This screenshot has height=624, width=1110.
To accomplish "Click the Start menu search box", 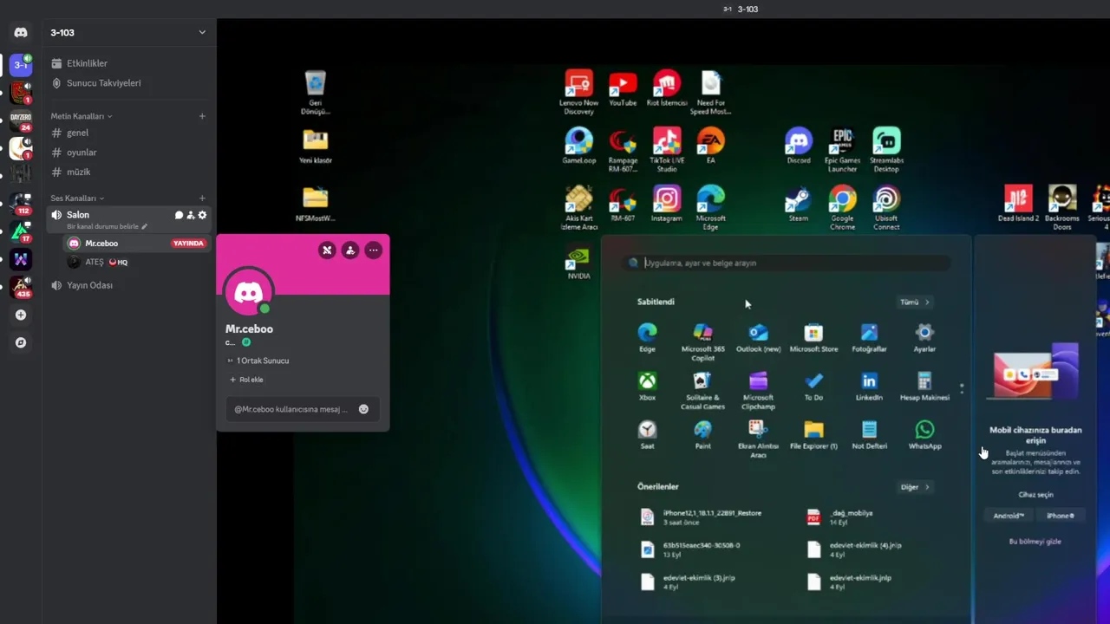I will click(x=787, y=263).
